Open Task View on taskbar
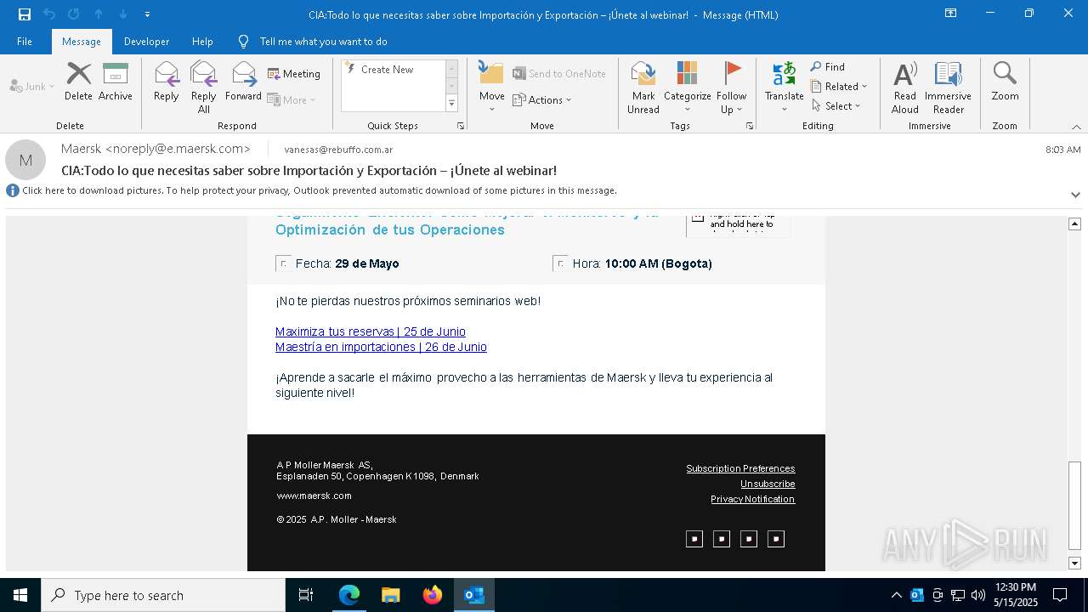The width and height of the screenshot is (1088, 612). (306, 595)
